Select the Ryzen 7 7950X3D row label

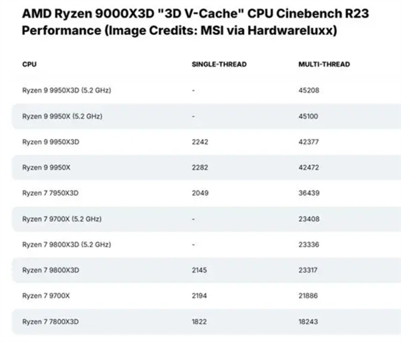pos(51,193)
